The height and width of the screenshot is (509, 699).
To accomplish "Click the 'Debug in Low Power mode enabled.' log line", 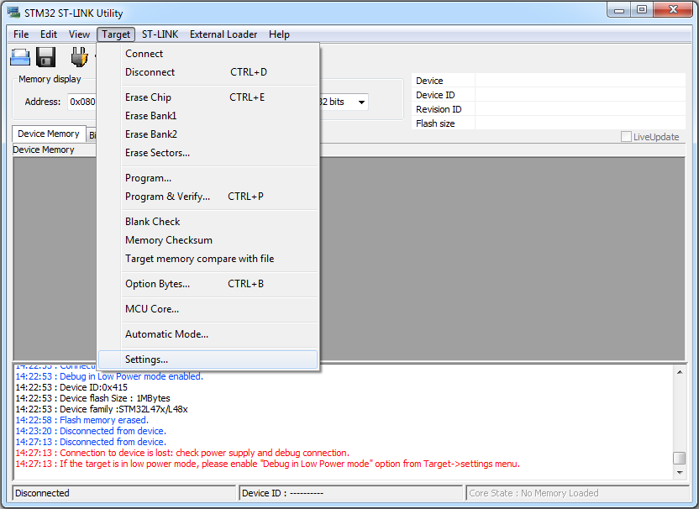I will pyautogui.click(x=109, y=376).
